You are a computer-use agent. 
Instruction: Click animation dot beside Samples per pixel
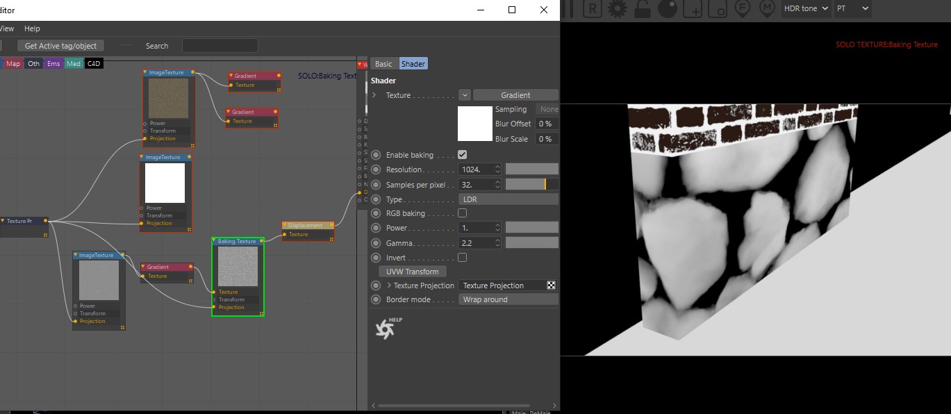coord(376,185)
